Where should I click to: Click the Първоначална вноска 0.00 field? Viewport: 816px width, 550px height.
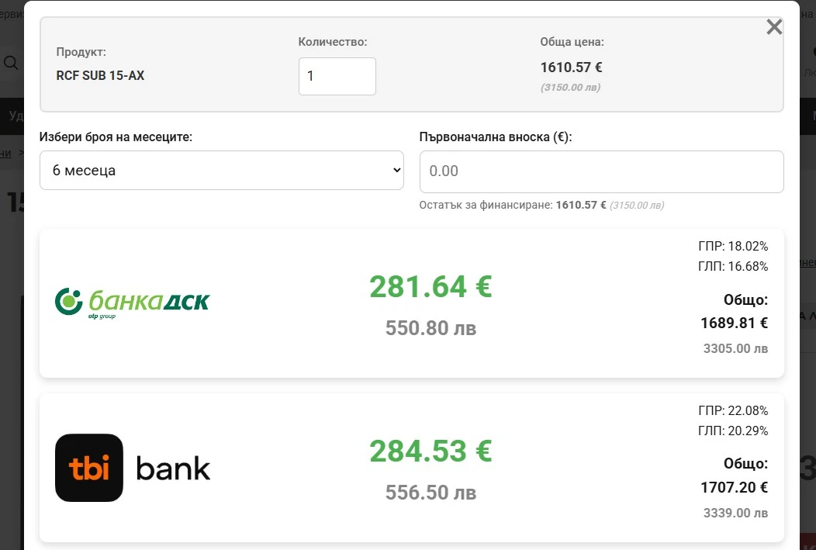[601, 171]
